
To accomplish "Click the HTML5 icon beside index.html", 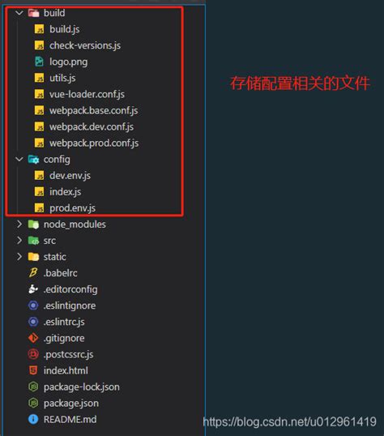I will [x=33, y=370].
